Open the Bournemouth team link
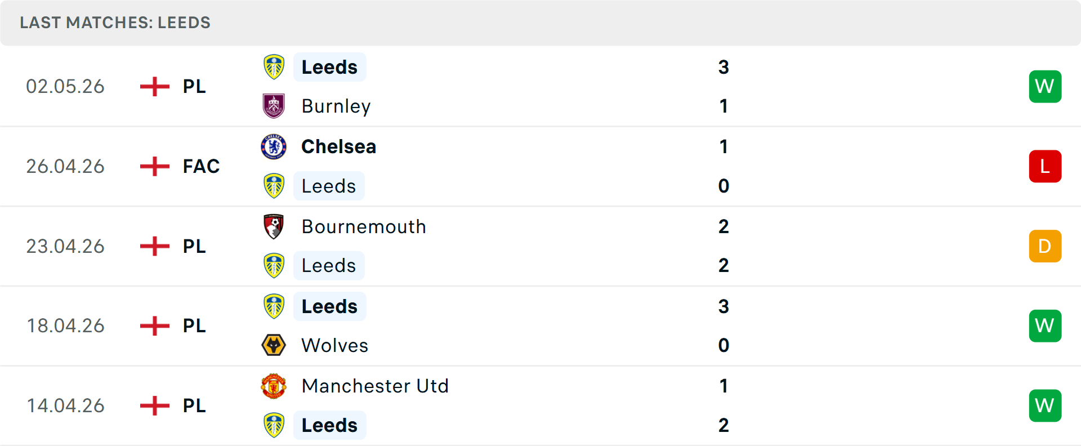The width and height of the screenshot is (1081, 446). [364, 226]
